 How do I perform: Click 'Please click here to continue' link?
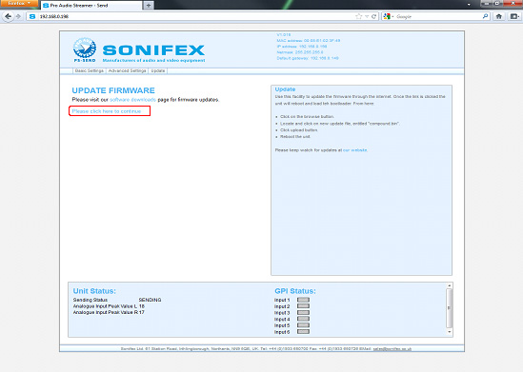(107, 111)
